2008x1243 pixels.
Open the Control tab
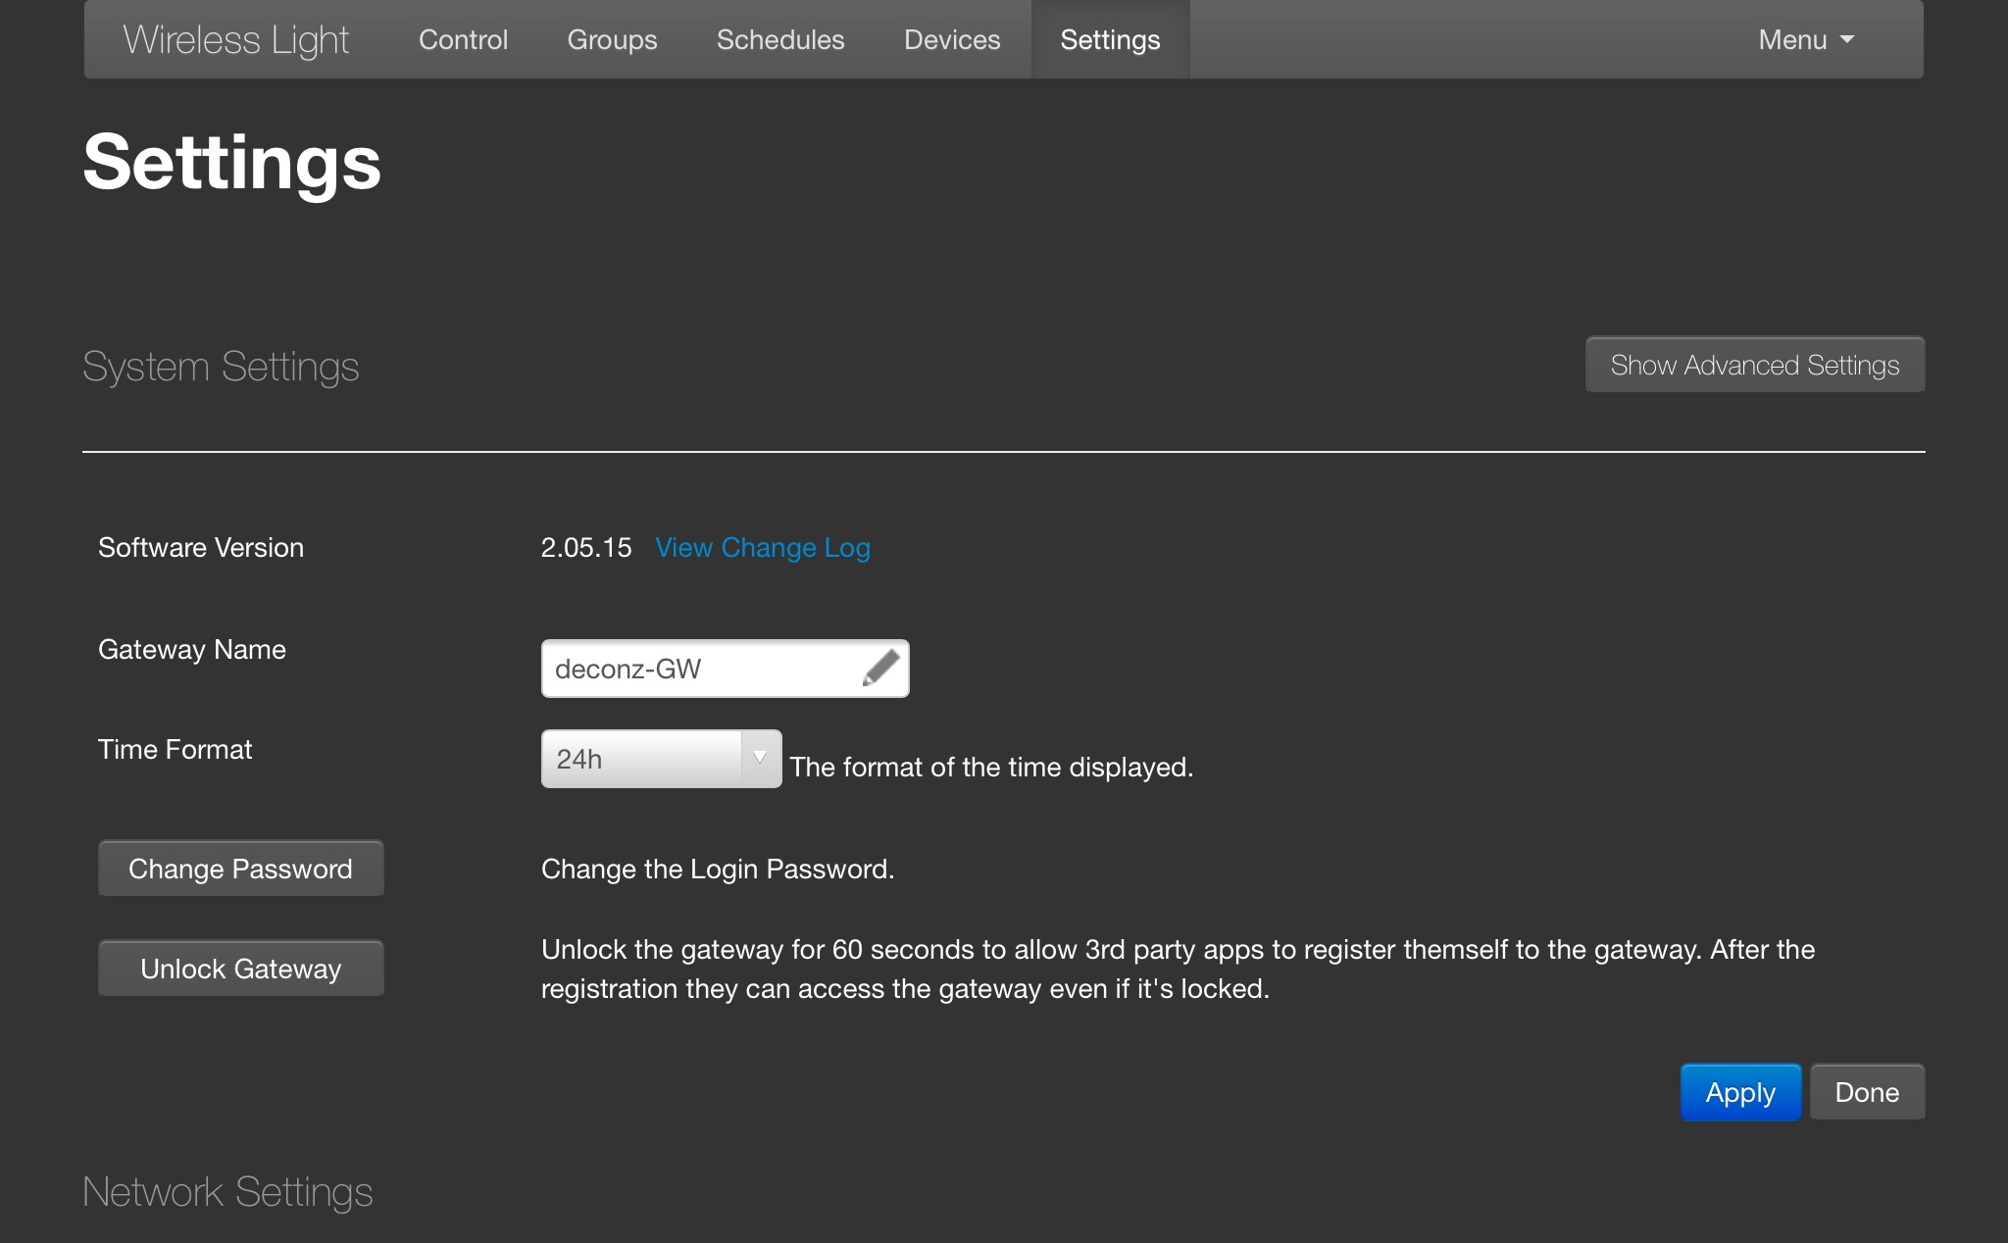coord(463,39)
